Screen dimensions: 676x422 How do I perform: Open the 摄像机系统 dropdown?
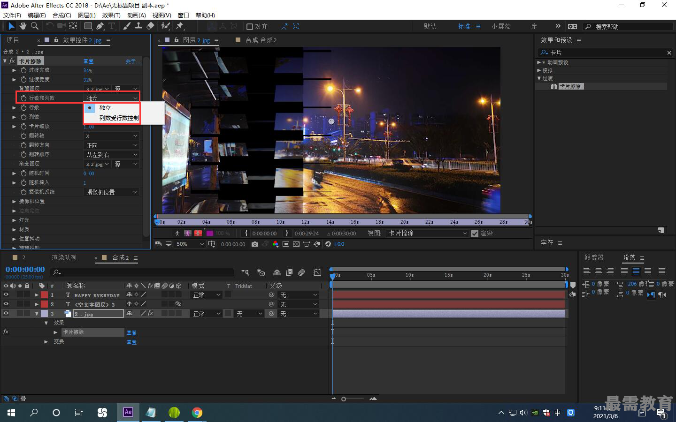[x=112, y=192]
